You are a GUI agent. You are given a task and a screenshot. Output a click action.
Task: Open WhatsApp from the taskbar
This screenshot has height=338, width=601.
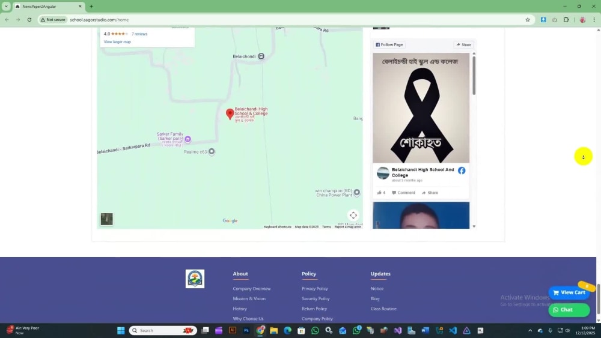pyautogui.click(x=315, y=330)
